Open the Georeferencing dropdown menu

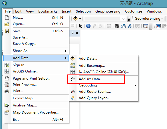click(149, 19)
